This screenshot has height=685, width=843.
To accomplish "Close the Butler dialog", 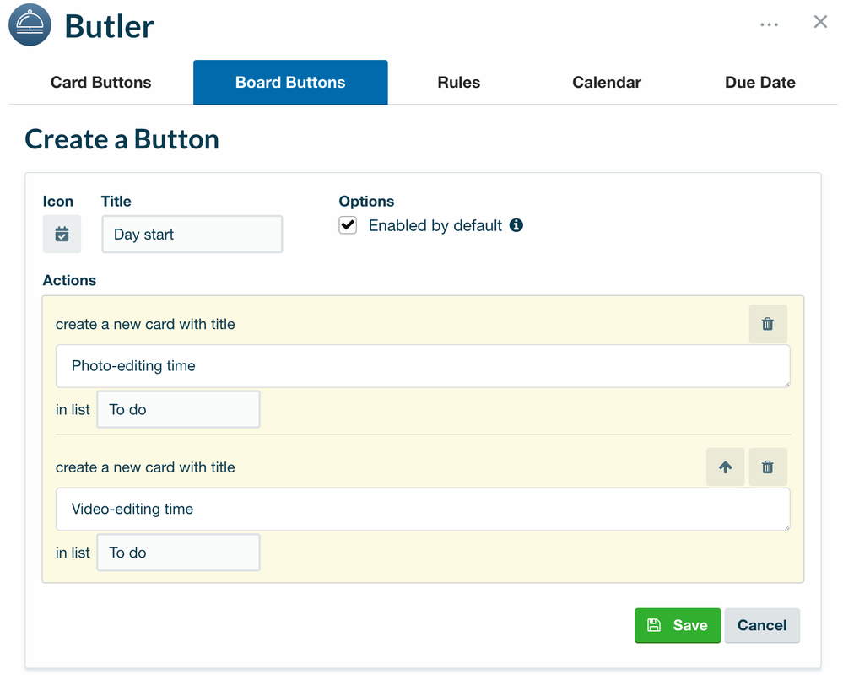I will point(820,22).
